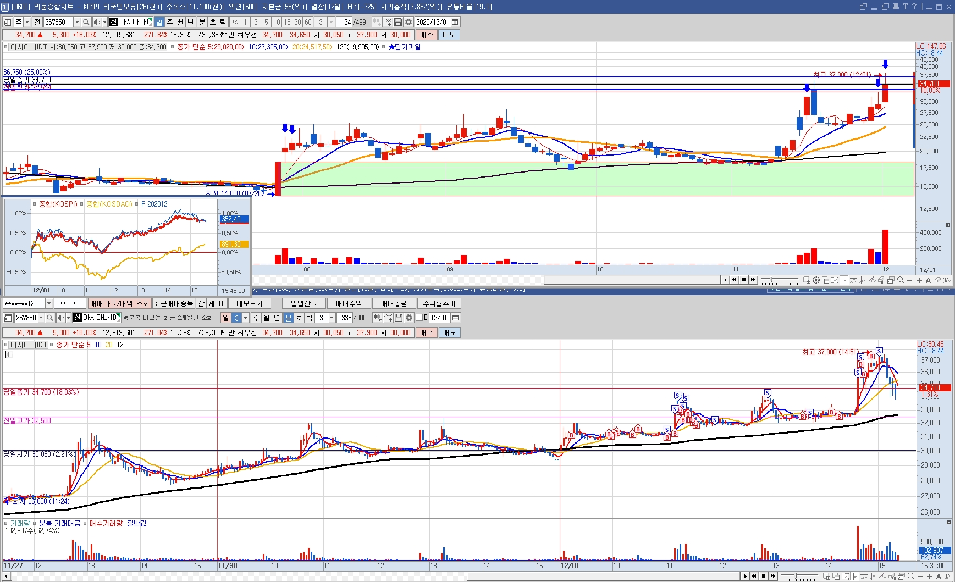Screen dimensions: 955x582
Task: Open 메모보기 tab
Action: (x=249, y=303)
